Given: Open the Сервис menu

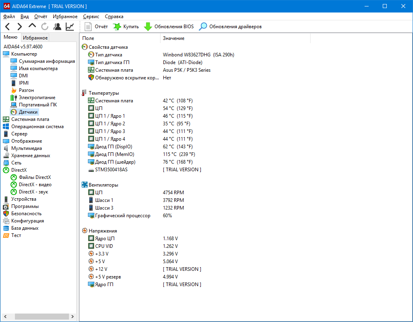Looking at the screenshot, I should (91, 17).
